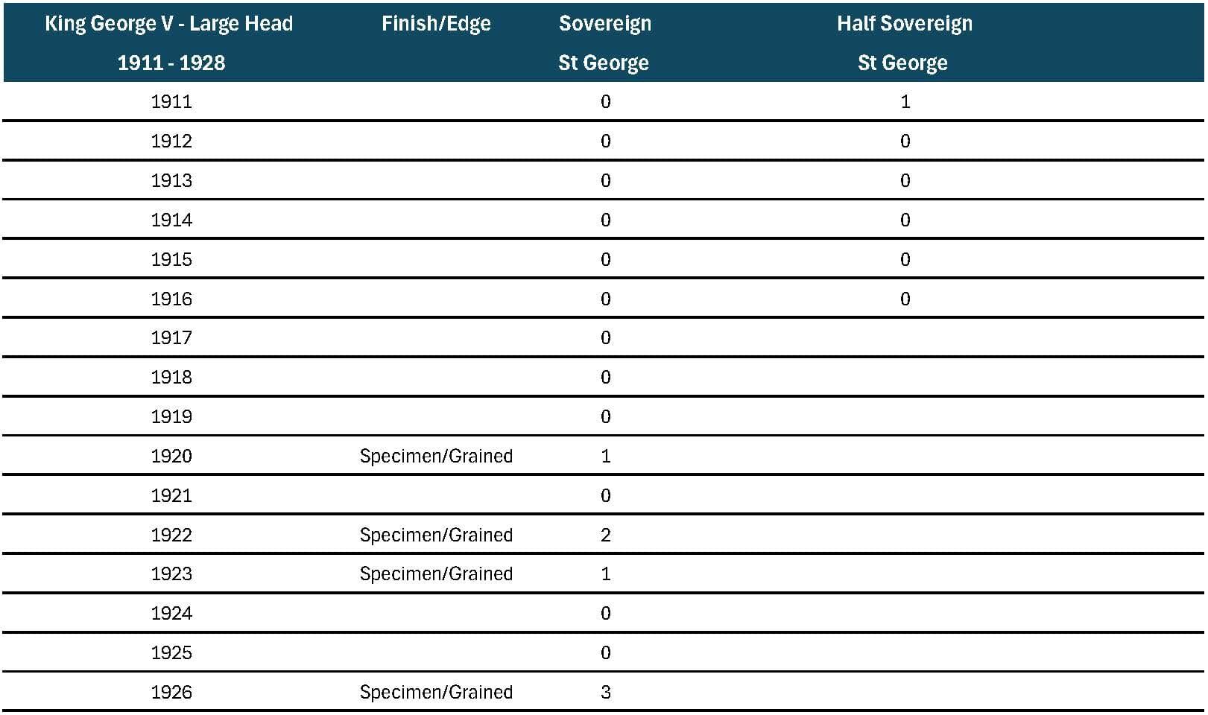
Task: Select the Half Sovereign value for 1916
Action: point(905,299)
